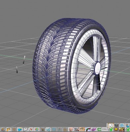The image size is (130, 132).
Task: Click the outlined polygon shape icon
Action: click(25, 129)
